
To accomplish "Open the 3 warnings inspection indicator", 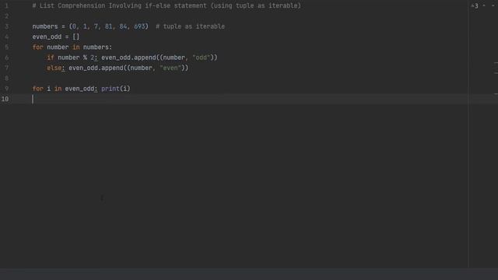I will tap(475, 5).
